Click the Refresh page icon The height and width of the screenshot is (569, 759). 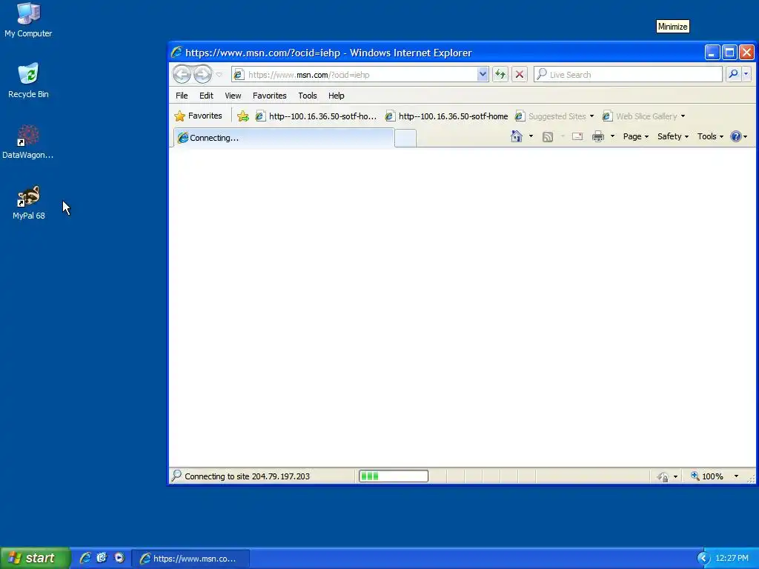pyautogui.click(x=500, y=75)
